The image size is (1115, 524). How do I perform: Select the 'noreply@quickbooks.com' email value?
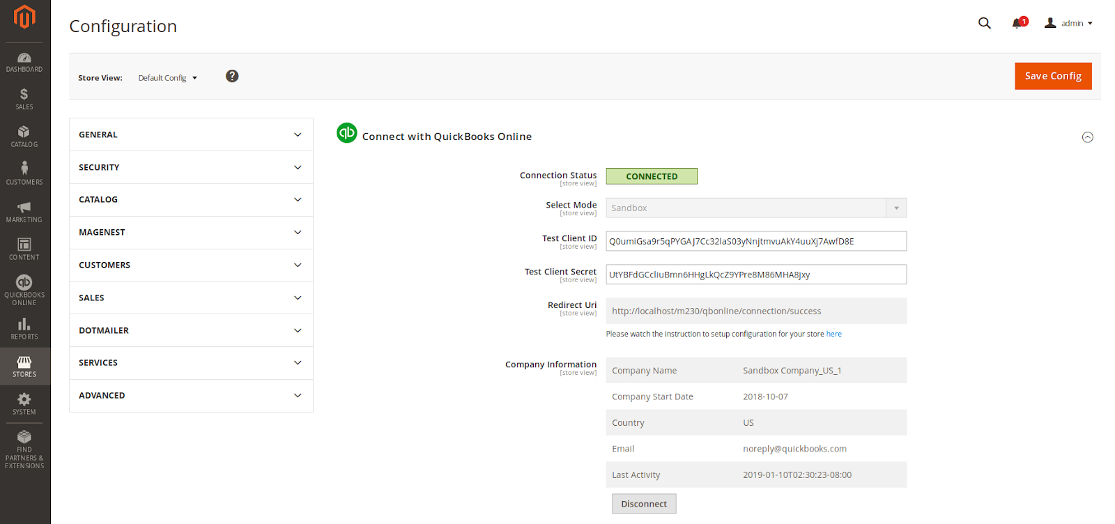point(794,449)
